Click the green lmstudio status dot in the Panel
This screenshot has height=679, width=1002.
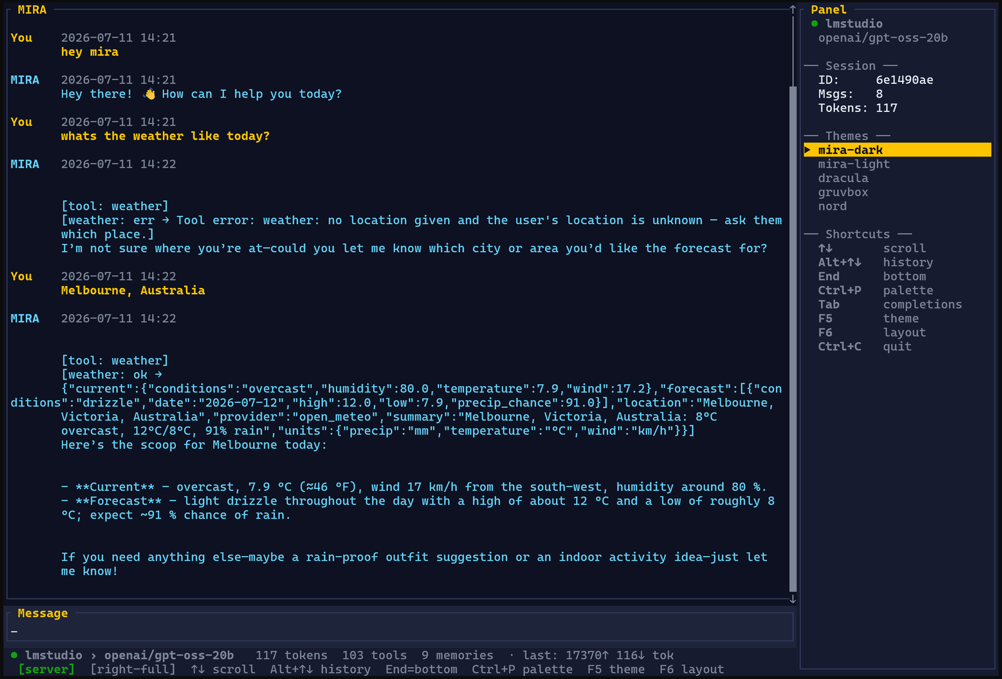tap(814, 24)
